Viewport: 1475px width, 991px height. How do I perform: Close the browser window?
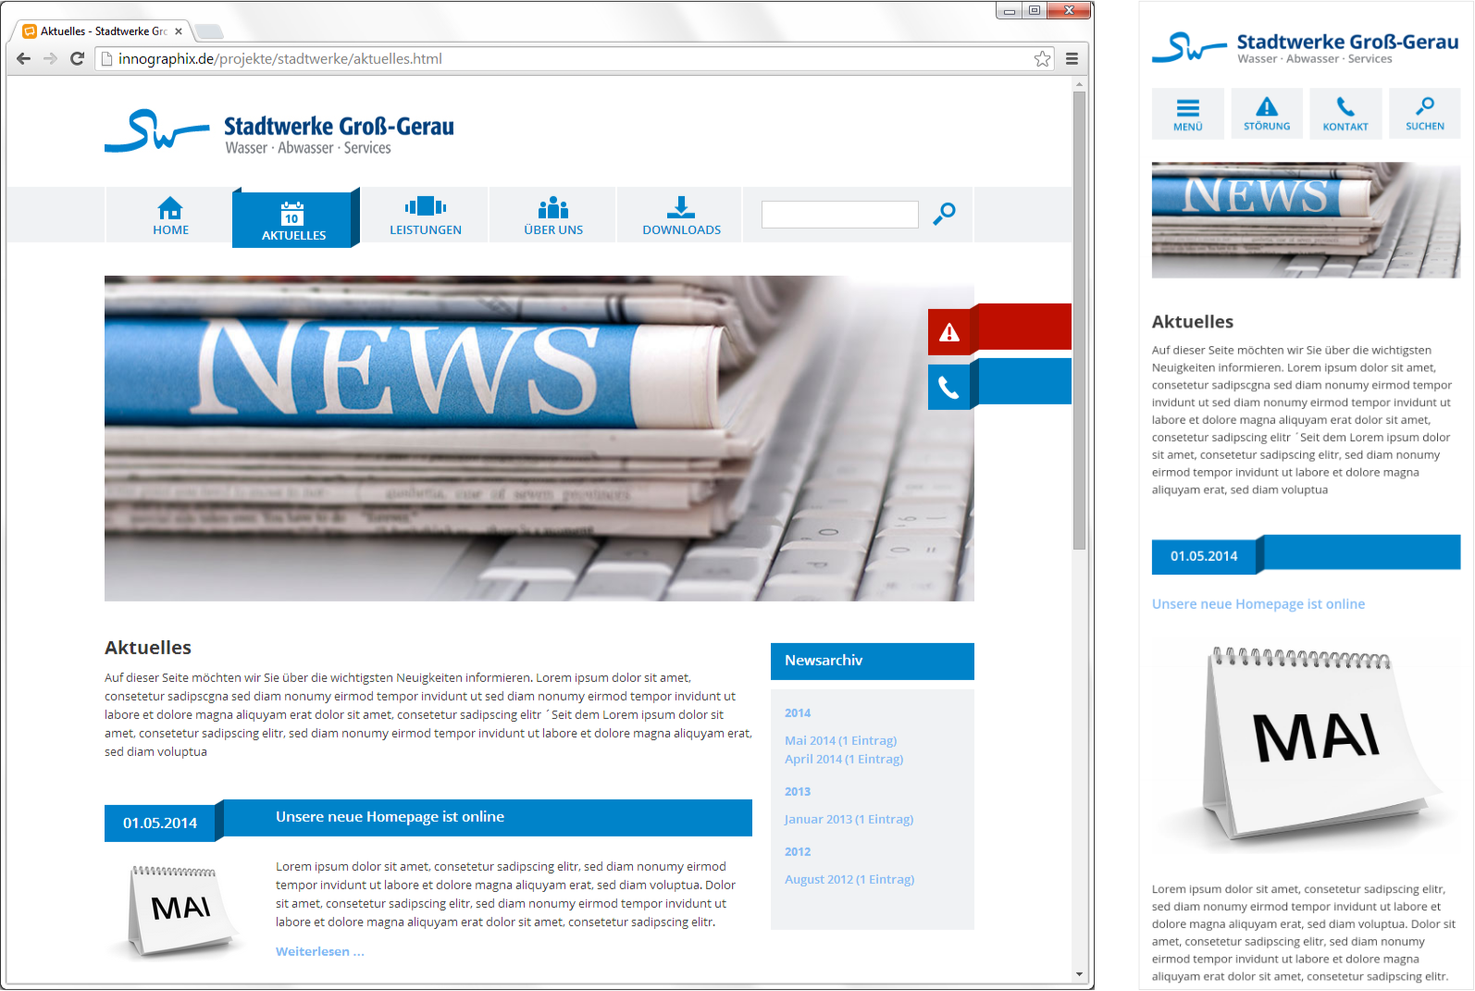point(1070,11)
